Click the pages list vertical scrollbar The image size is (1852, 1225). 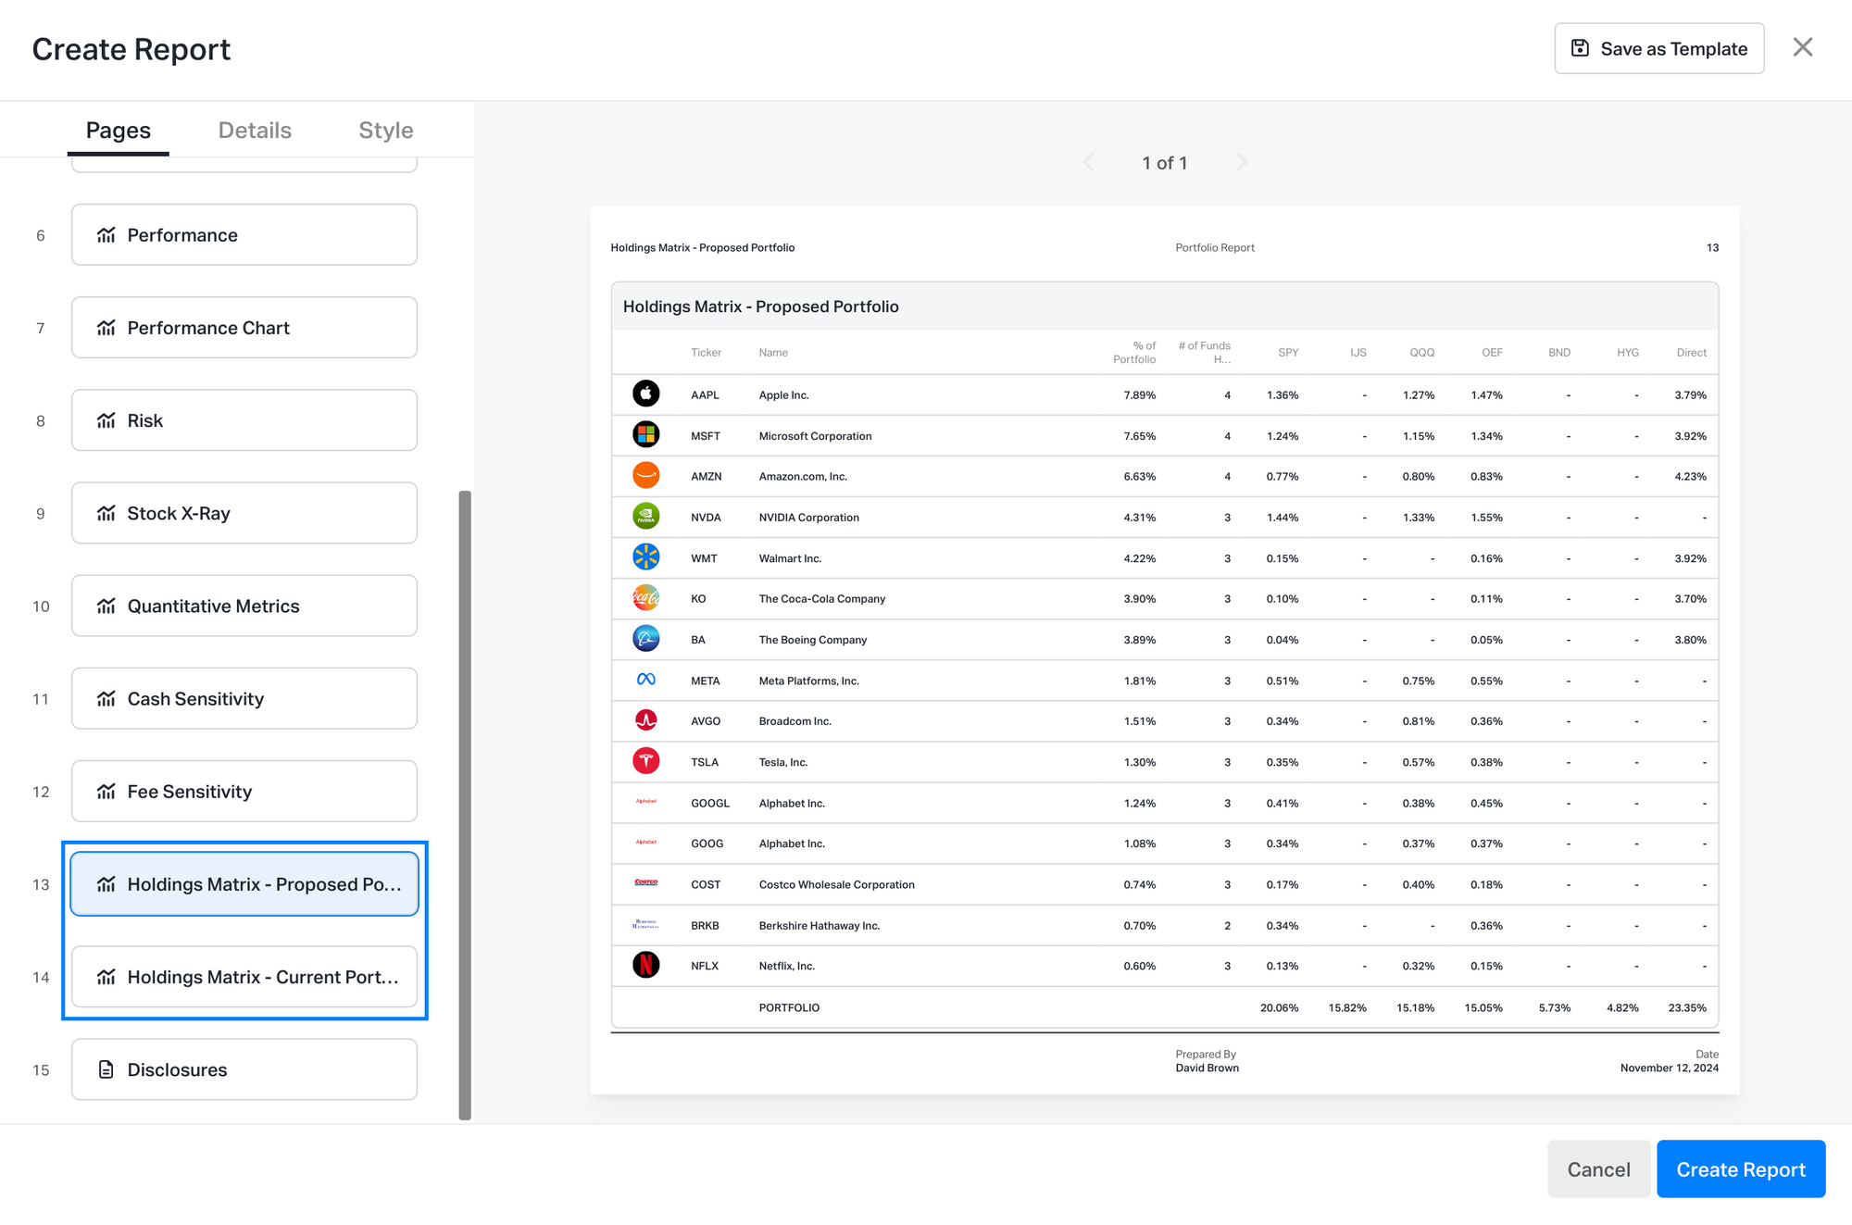click(465, 805)
